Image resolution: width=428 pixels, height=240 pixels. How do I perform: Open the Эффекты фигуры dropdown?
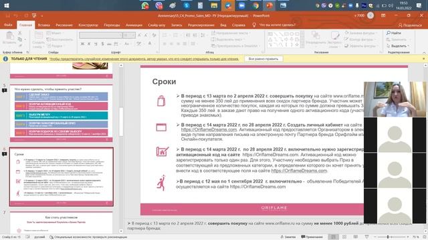click(x=360, y=46)
